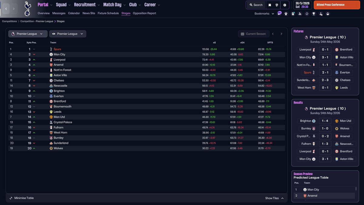
Task: Click the Current Season calendar selector
Action: (x=254, y=34)
